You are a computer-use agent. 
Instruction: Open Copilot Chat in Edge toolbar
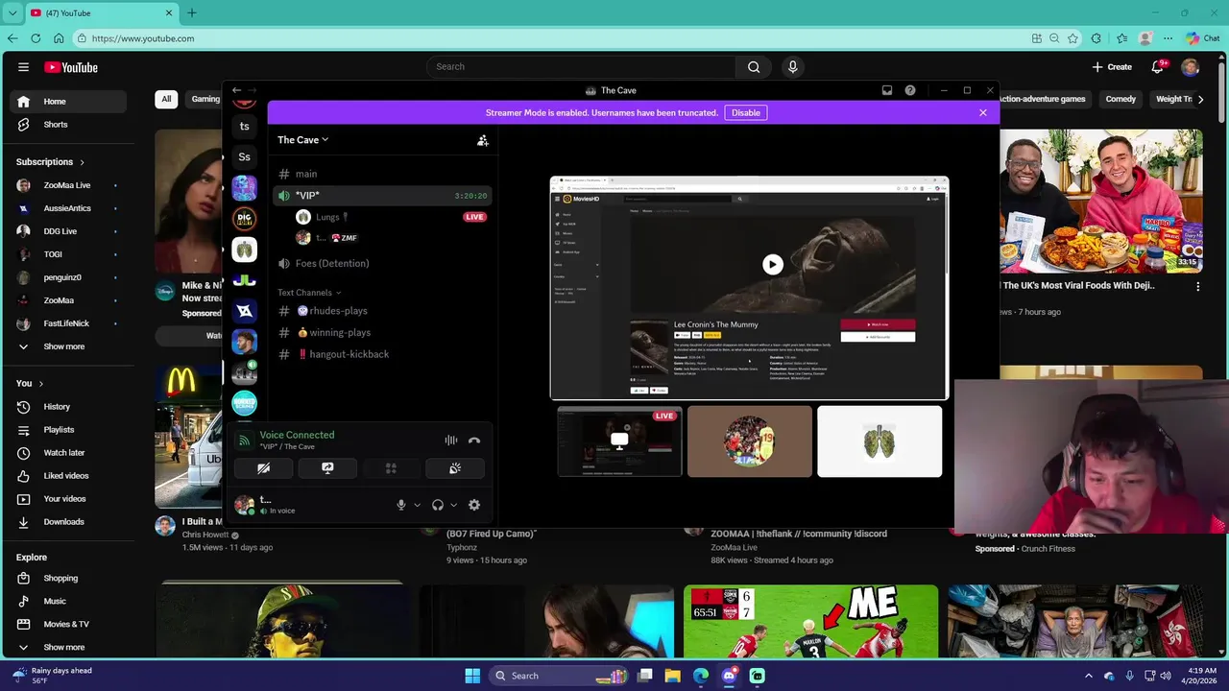(x=1202, y=38)
